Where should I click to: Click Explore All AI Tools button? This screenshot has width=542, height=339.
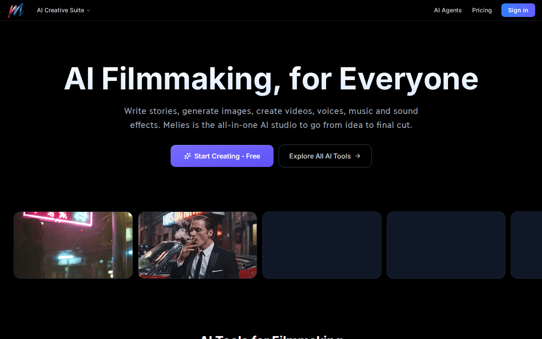(x=325, y=156)
